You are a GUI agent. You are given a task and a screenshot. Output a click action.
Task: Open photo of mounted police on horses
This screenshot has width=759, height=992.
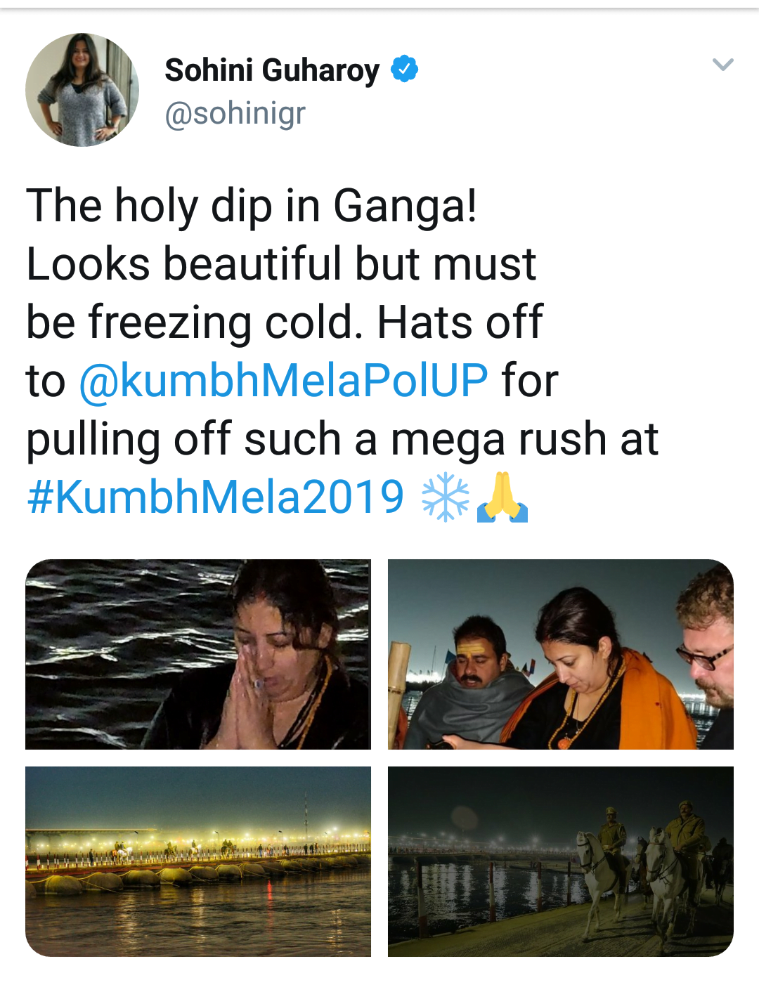(561, 861)
